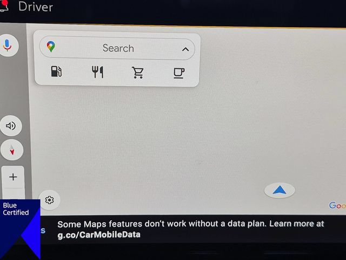
Task: Toggle the navigation sound volume button
Action: [11, 126]
